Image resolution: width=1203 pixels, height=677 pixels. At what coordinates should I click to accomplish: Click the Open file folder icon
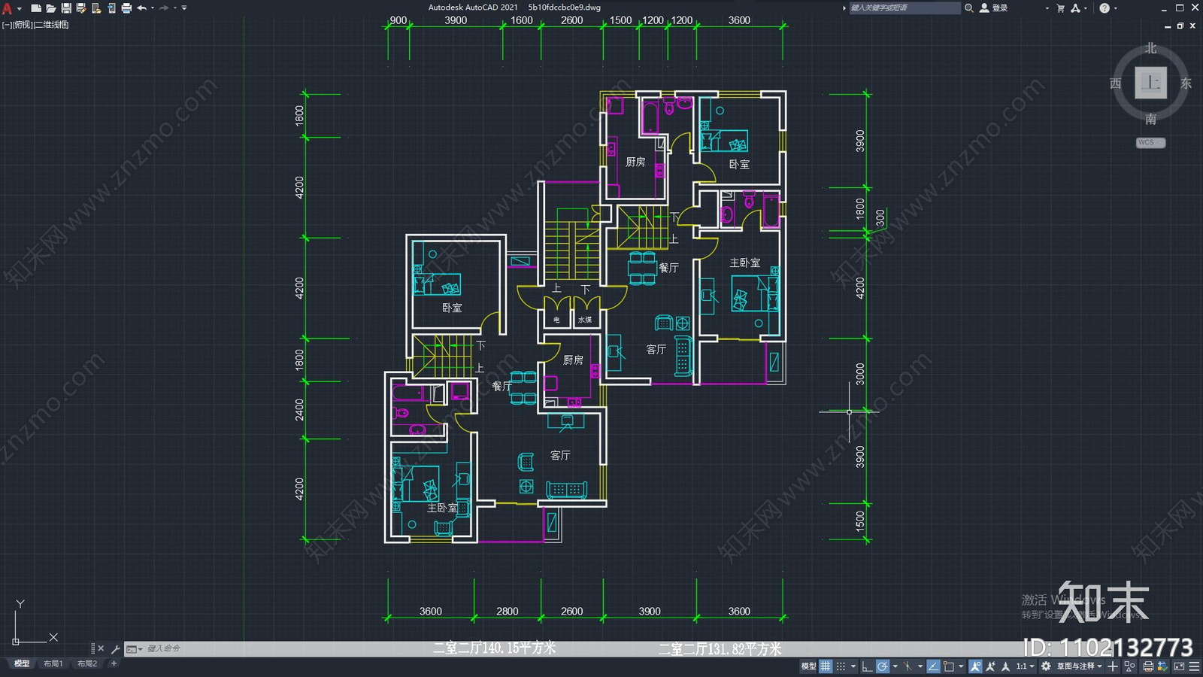[x=51, y=8]
